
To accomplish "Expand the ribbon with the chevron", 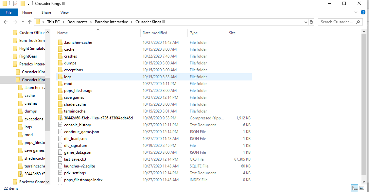I will click(x=356, y=12).
